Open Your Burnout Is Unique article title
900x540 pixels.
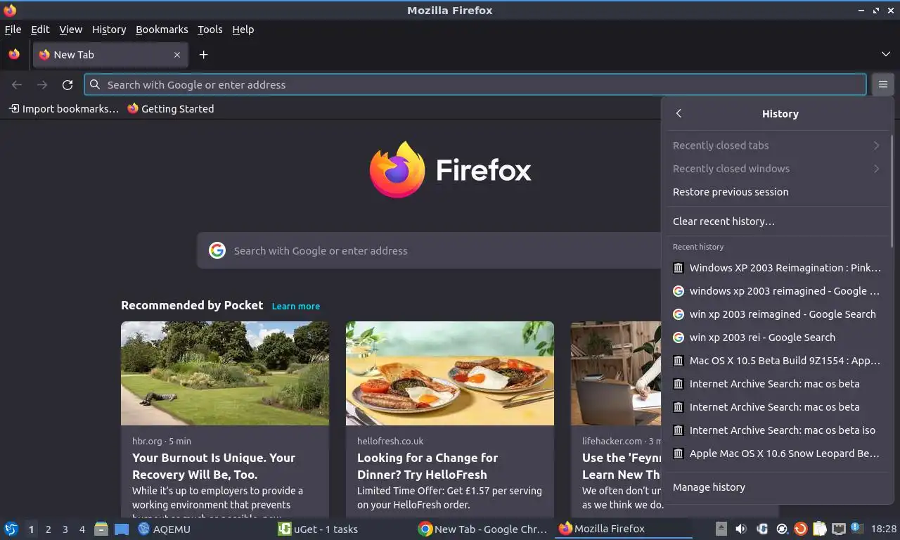tap(214, 466)
